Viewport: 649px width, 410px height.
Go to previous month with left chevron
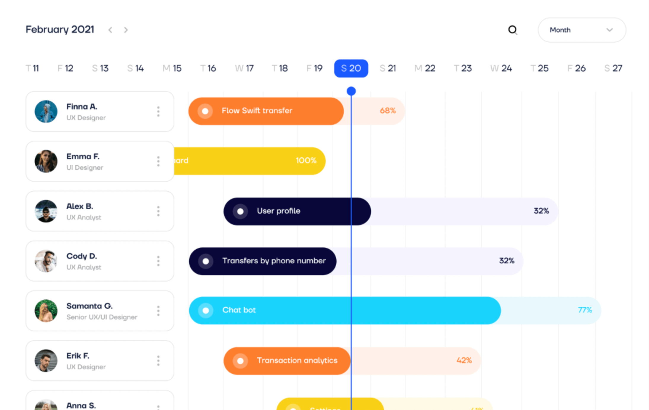click(x=110, y=30)
